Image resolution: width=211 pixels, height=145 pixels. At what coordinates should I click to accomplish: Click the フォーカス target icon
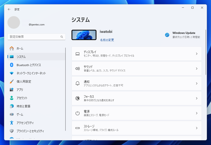click(x=77, y=98)
